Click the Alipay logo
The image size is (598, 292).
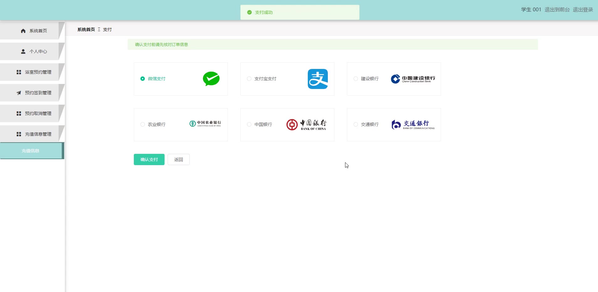coord(318,79)
